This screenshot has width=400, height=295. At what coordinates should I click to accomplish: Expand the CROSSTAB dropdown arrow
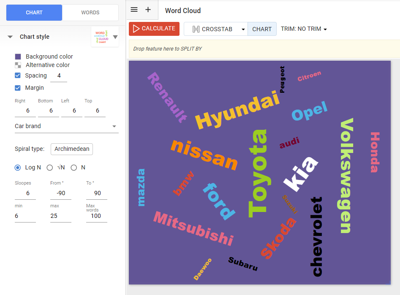point(242,29)
